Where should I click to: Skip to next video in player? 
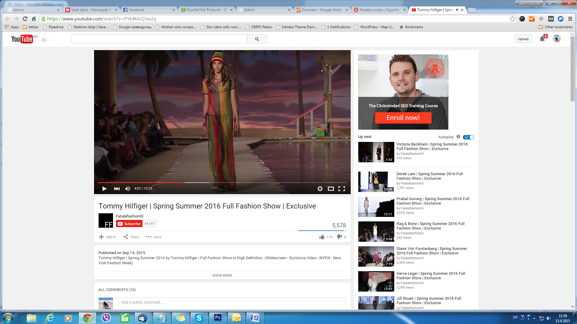[x=117, y=189]
